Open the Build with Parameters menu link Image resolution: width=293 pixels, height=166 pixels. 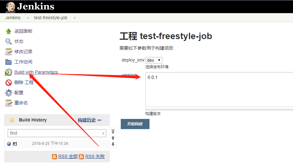[36, 72]
